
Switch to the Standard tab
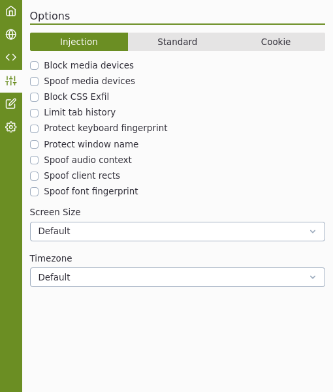(177, 42)
